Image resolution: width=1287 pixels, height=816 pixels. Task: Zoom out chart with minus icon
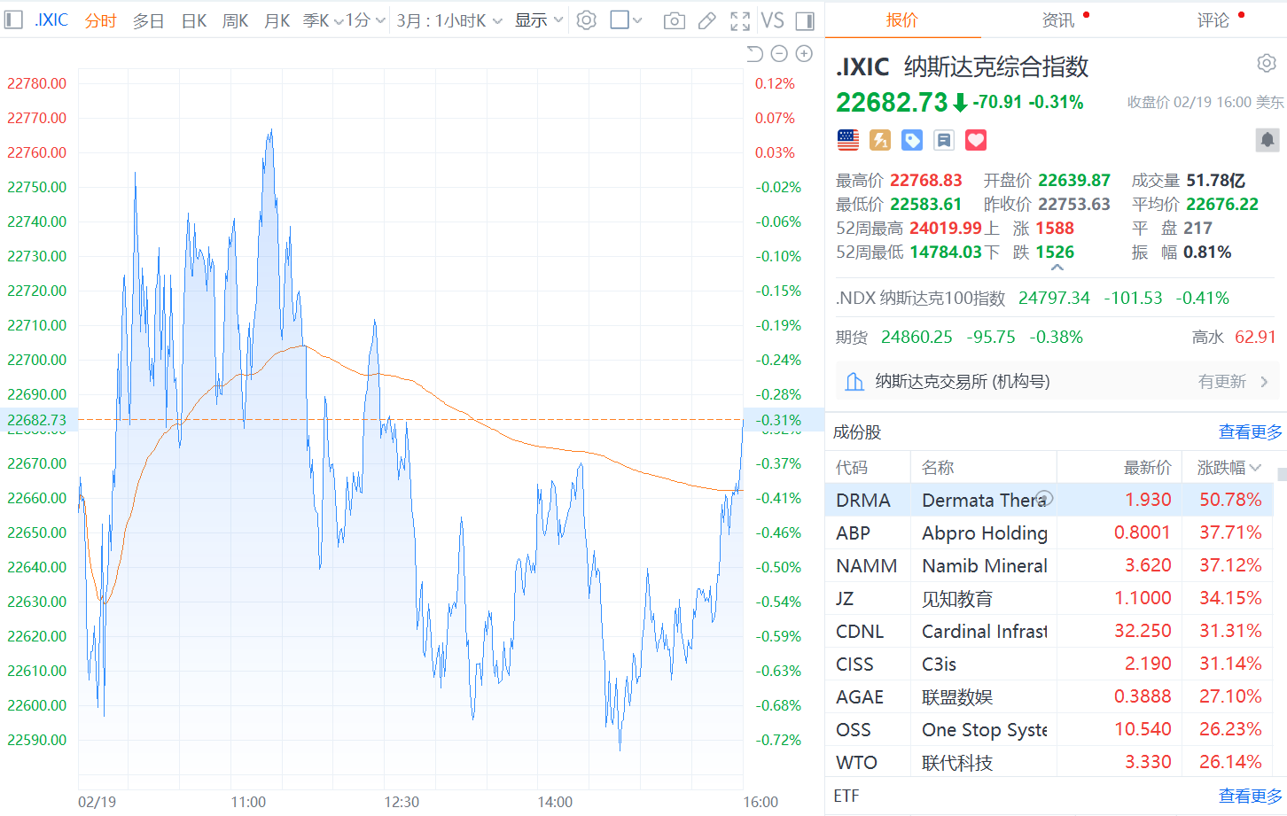tap(779, 54)
